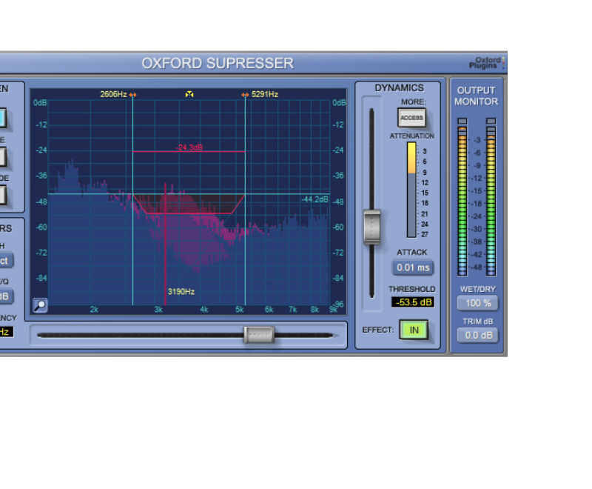Click the horizontal frequency slider thumb below graph
592x489 pixels.
click(260, 335)
